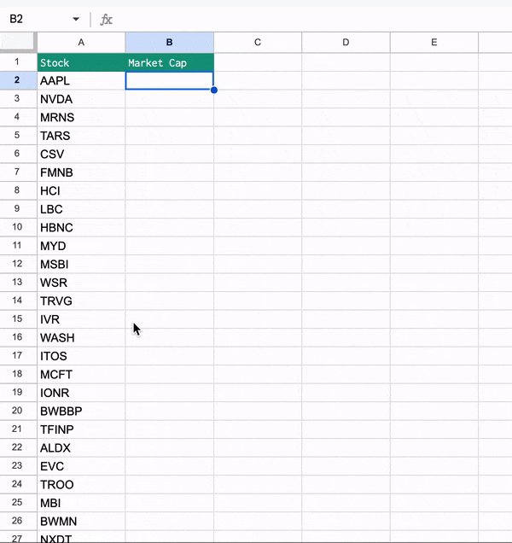Image resolution: width=512 pixels, height=543 pixels.
Task: Select the LBC cell
Action: (81, 209)
